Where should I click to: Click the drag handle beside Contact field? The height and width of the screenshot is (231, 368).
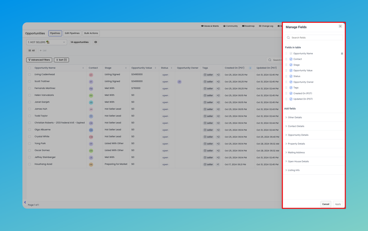point(286,59)
